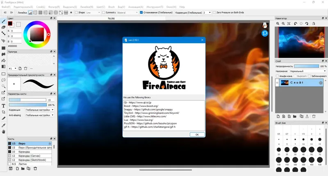Select the Move tool

3,41
